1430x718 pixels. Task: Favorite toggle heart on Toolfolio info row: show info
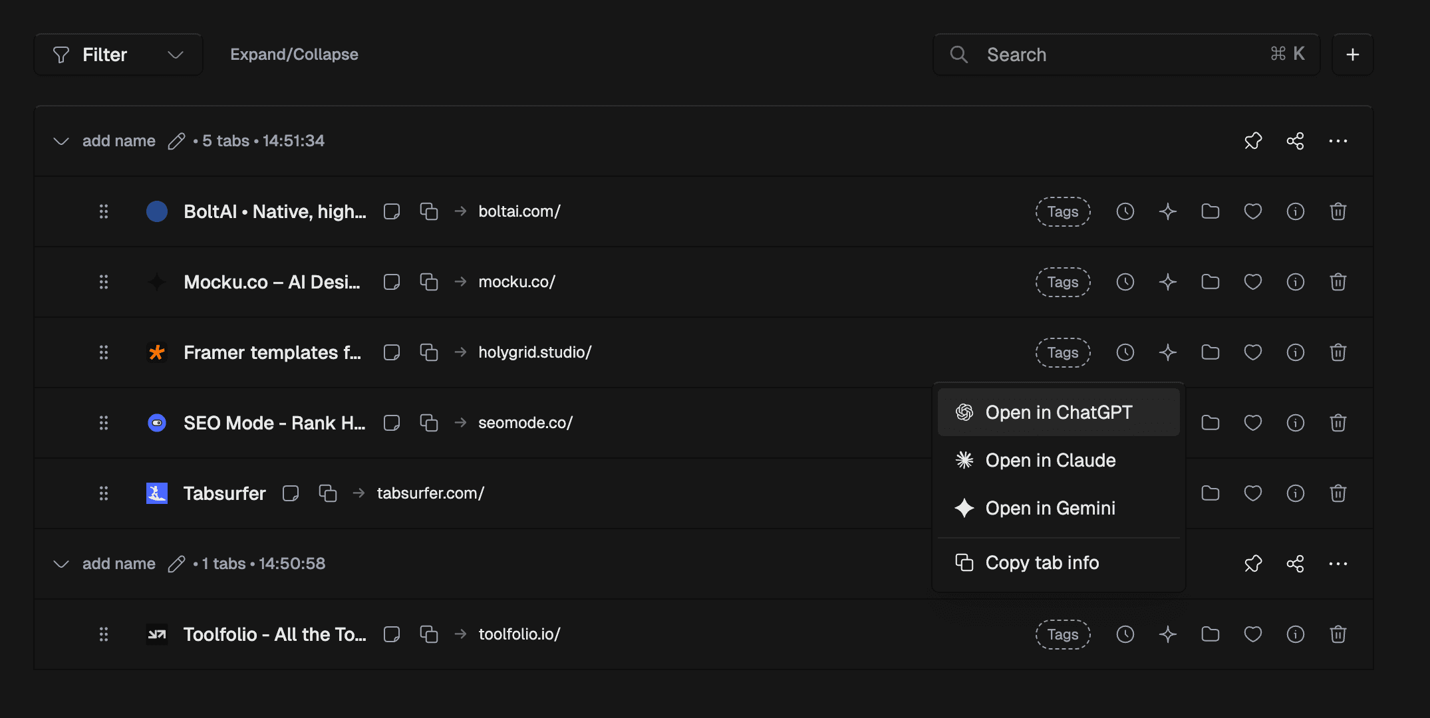1296,634
